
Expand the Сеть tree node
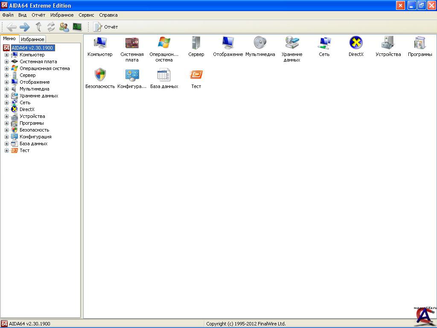[7, 102]
